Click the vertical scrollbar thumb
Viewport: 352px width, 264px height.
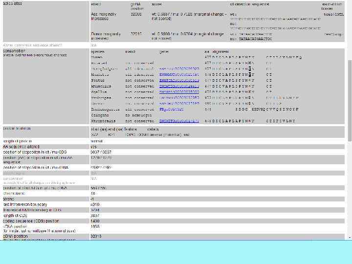click(350, 101)
